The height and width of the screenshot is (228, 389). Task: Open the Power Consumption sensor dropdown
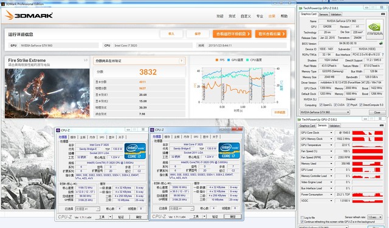click(331, 195)
